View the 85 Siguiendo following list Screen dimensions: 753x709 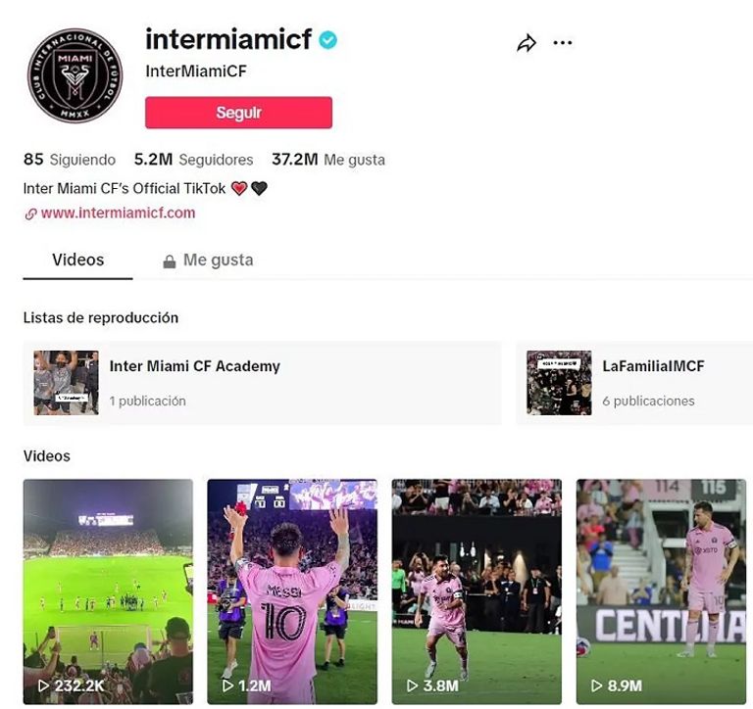point(70,160)
